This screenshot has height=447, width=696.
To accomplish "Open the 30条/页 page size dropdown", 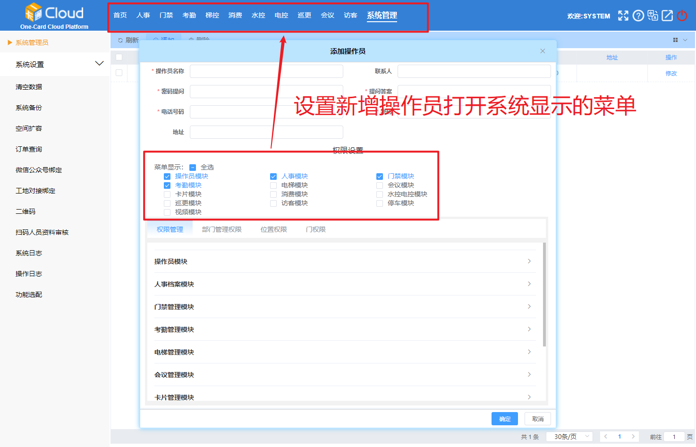I will pyautogui.click(x=569, y=437).
